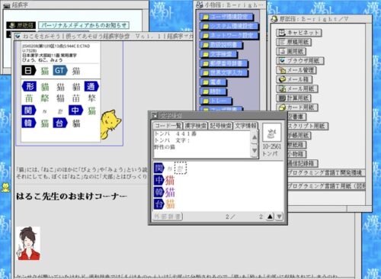Pick 計算用紙 in the 原紙箱 window
381x279 pixels.
[x=294, y=98]
